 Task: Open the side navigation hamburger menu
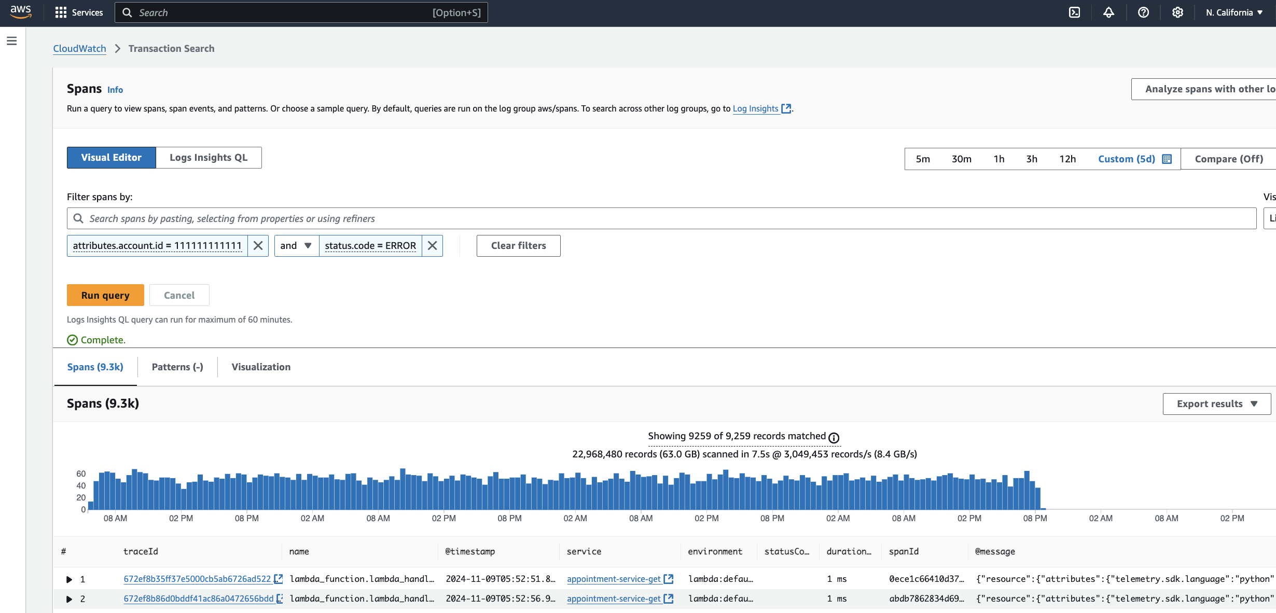[12, 41]
